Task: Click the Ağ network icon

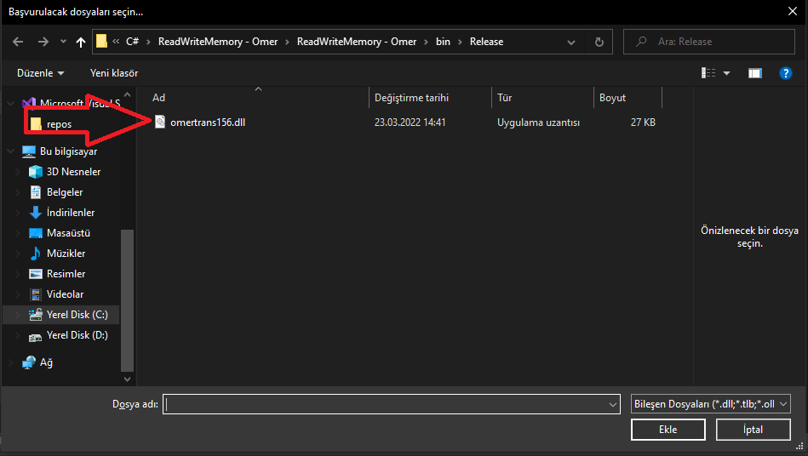Action: pos(29,362)
